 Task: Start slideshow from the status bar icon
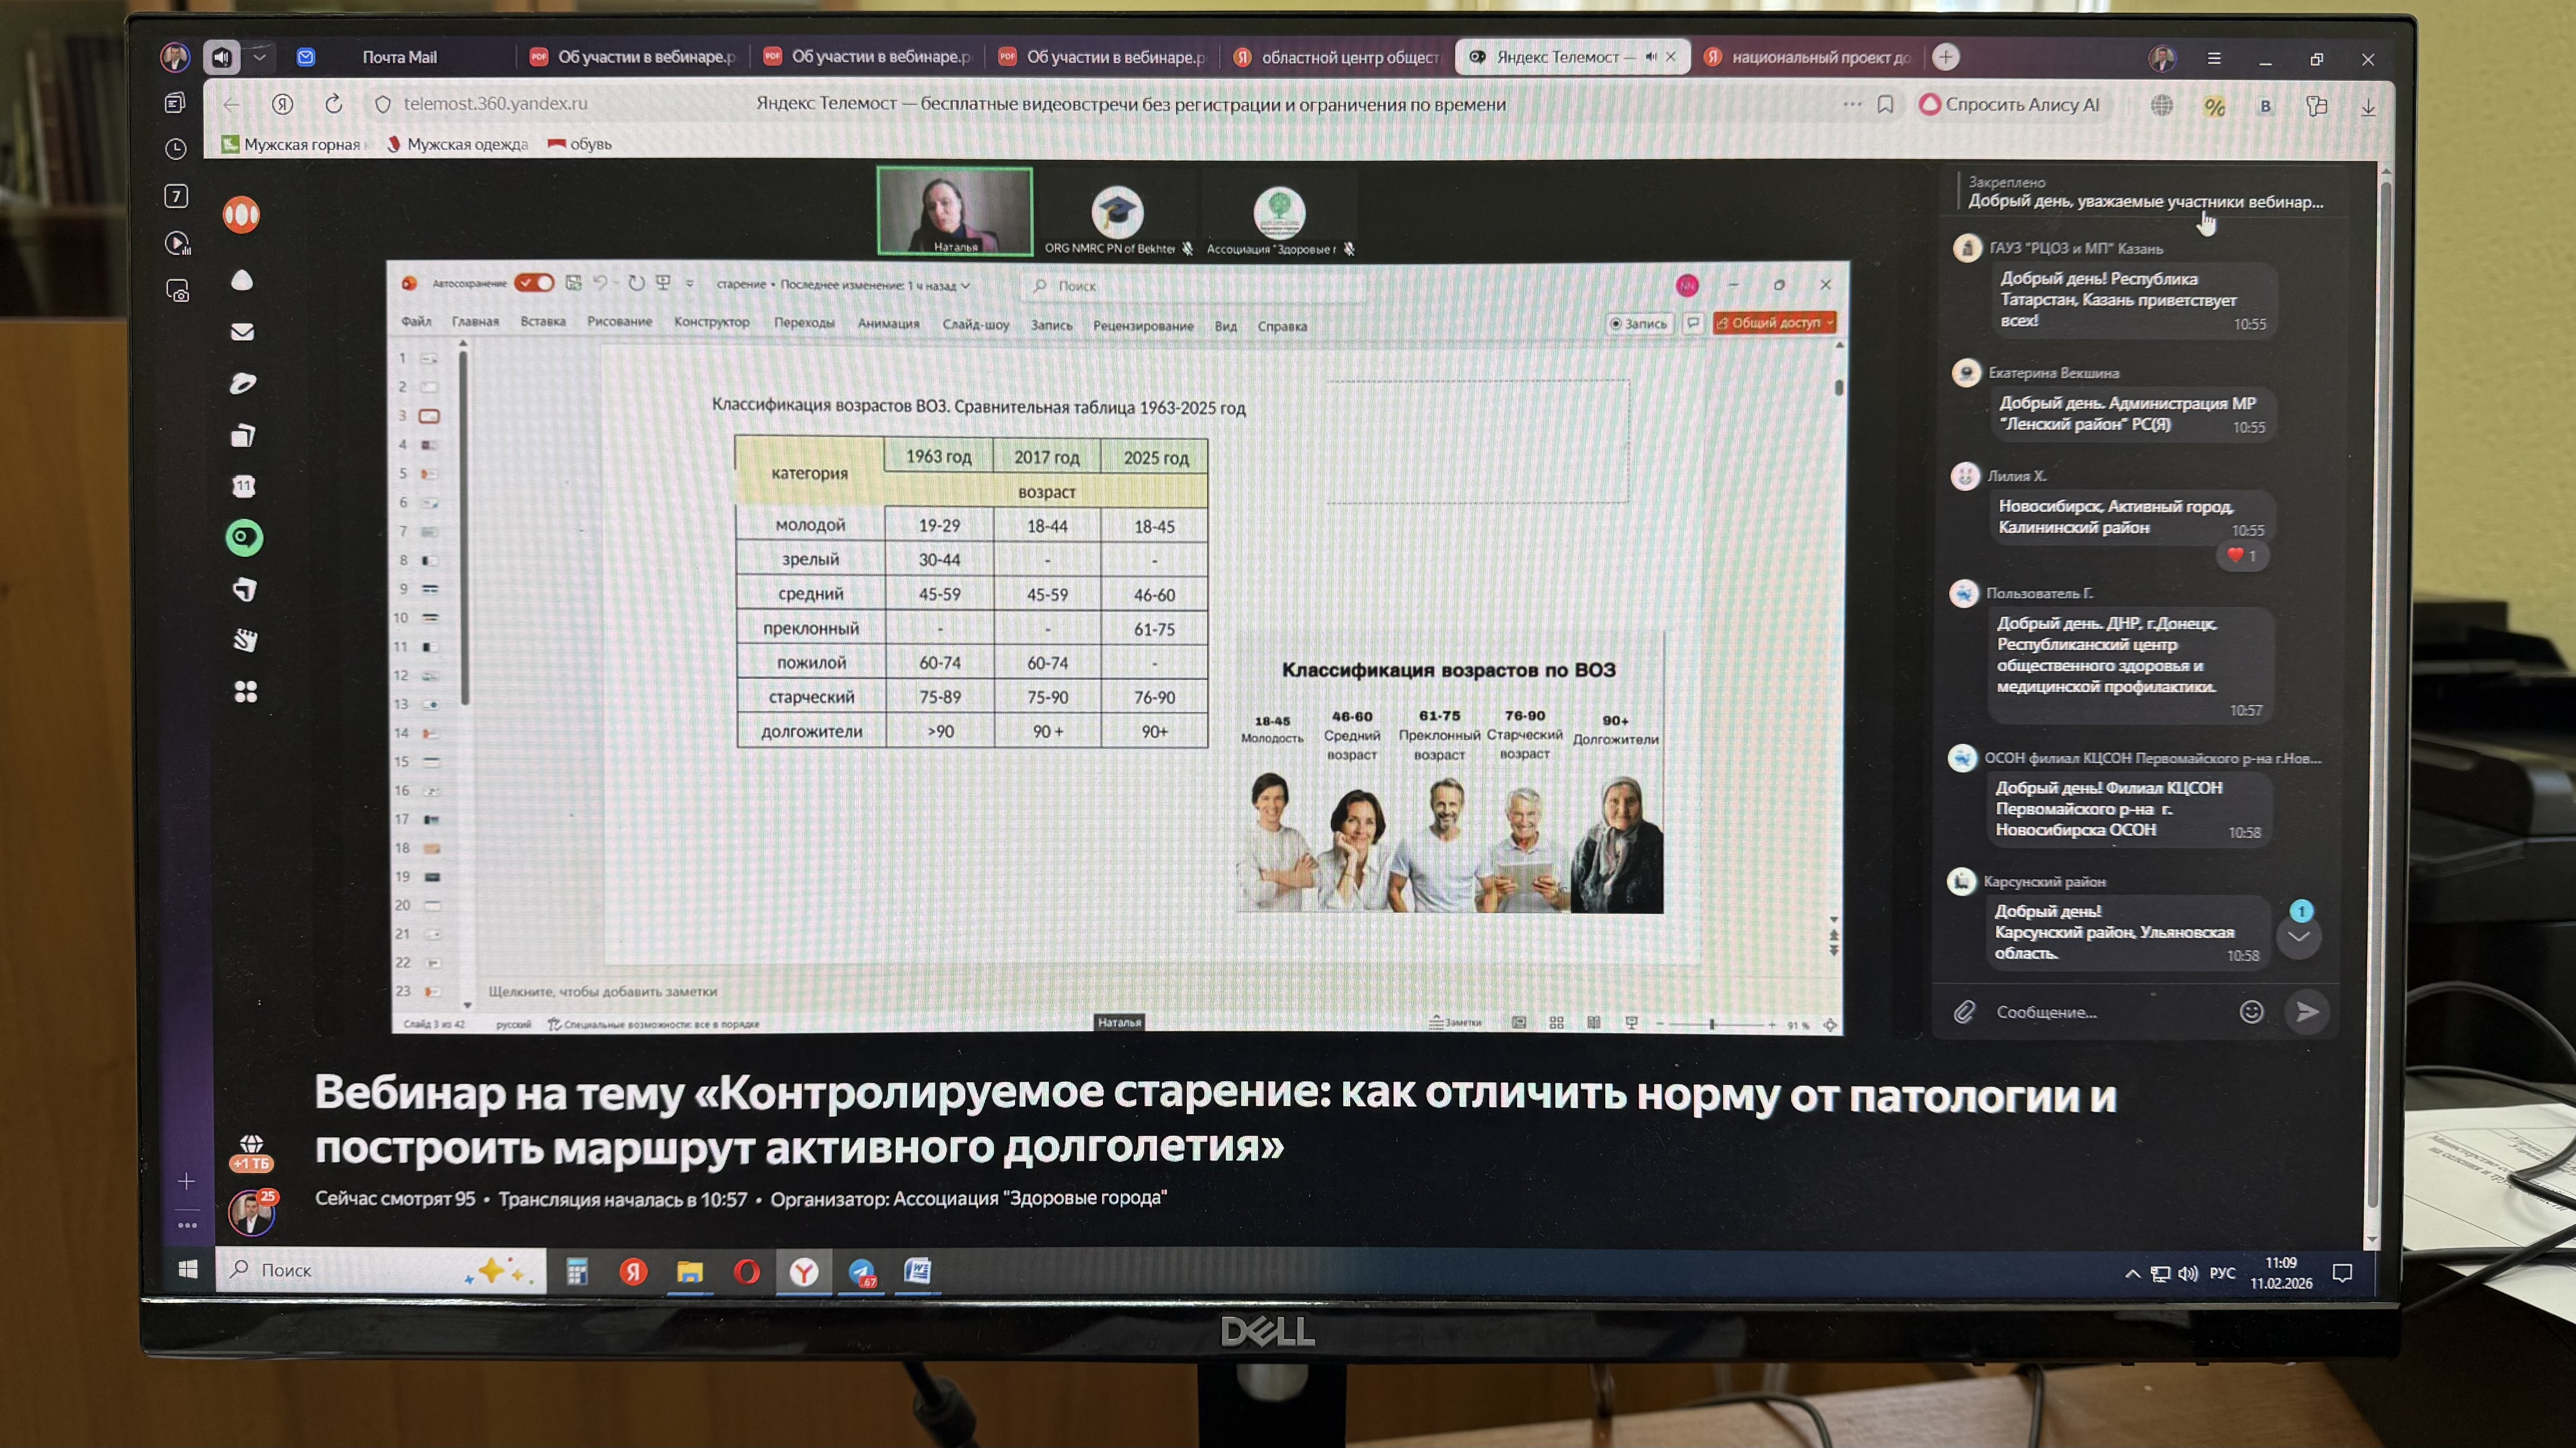click(x=1632, y=1022)
